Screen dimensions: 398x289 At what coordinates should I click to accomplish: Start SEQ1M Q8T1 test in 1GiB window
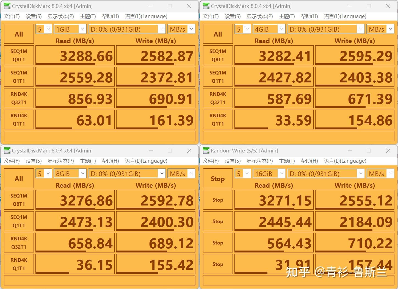point(19,55)
